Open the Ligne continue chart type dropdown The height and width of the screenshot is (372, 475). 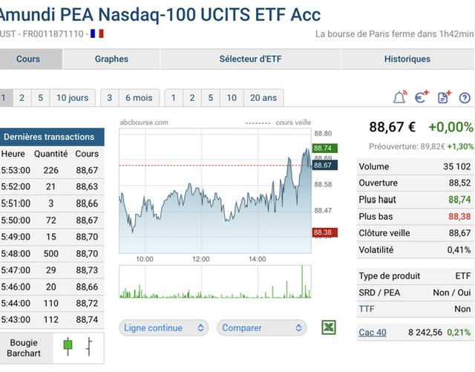pos(164,327)
